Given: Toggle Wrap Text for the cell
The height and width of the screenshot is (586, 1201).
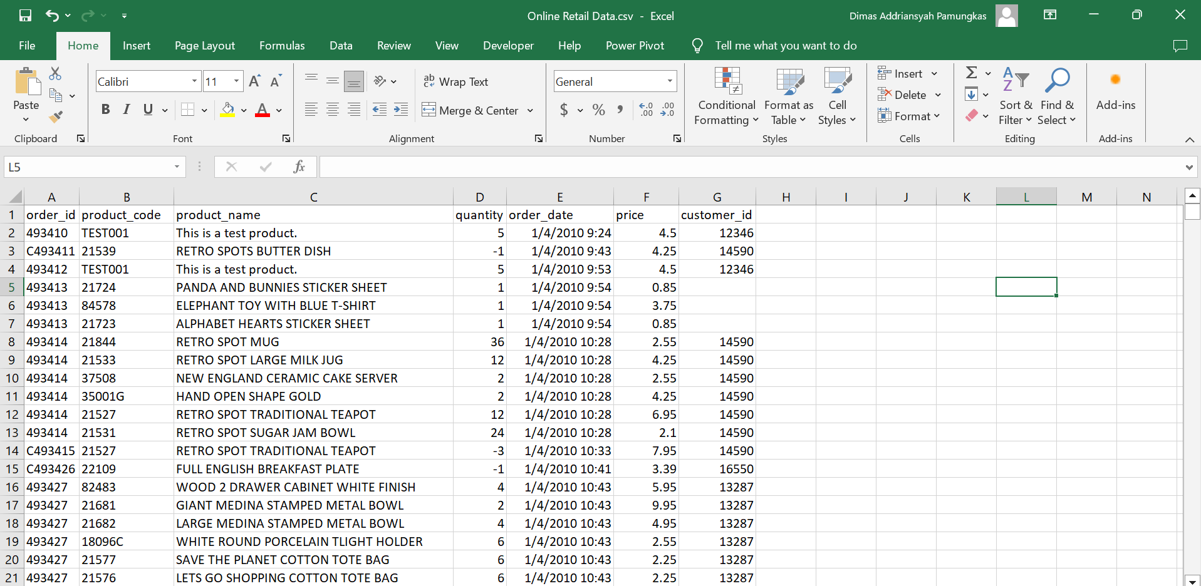Looking at the screenshot, I should (x=455, y=81).
